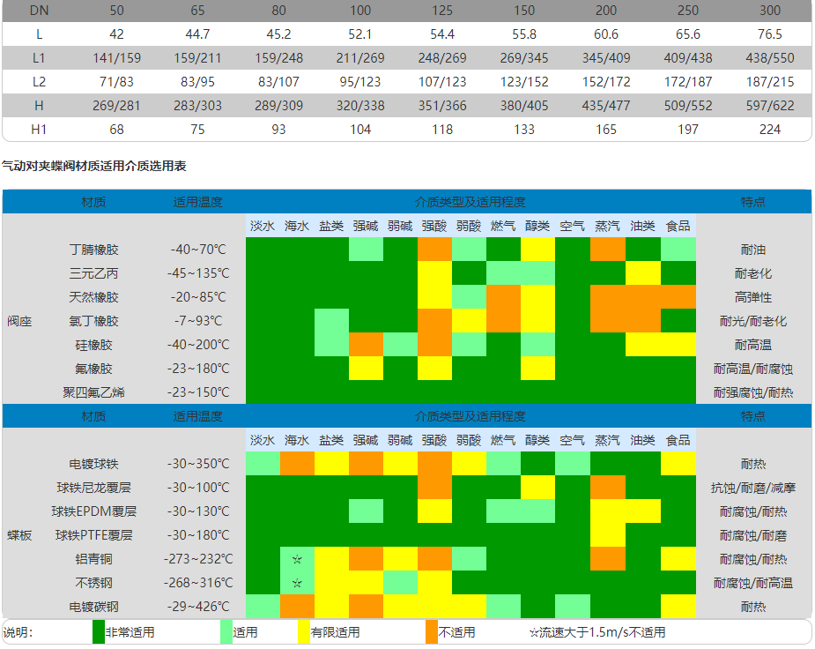This screenshot has height=649, width=815.
Task: Click the star in the 不锈钢 seawater cell
Action: tap(297, 583)
